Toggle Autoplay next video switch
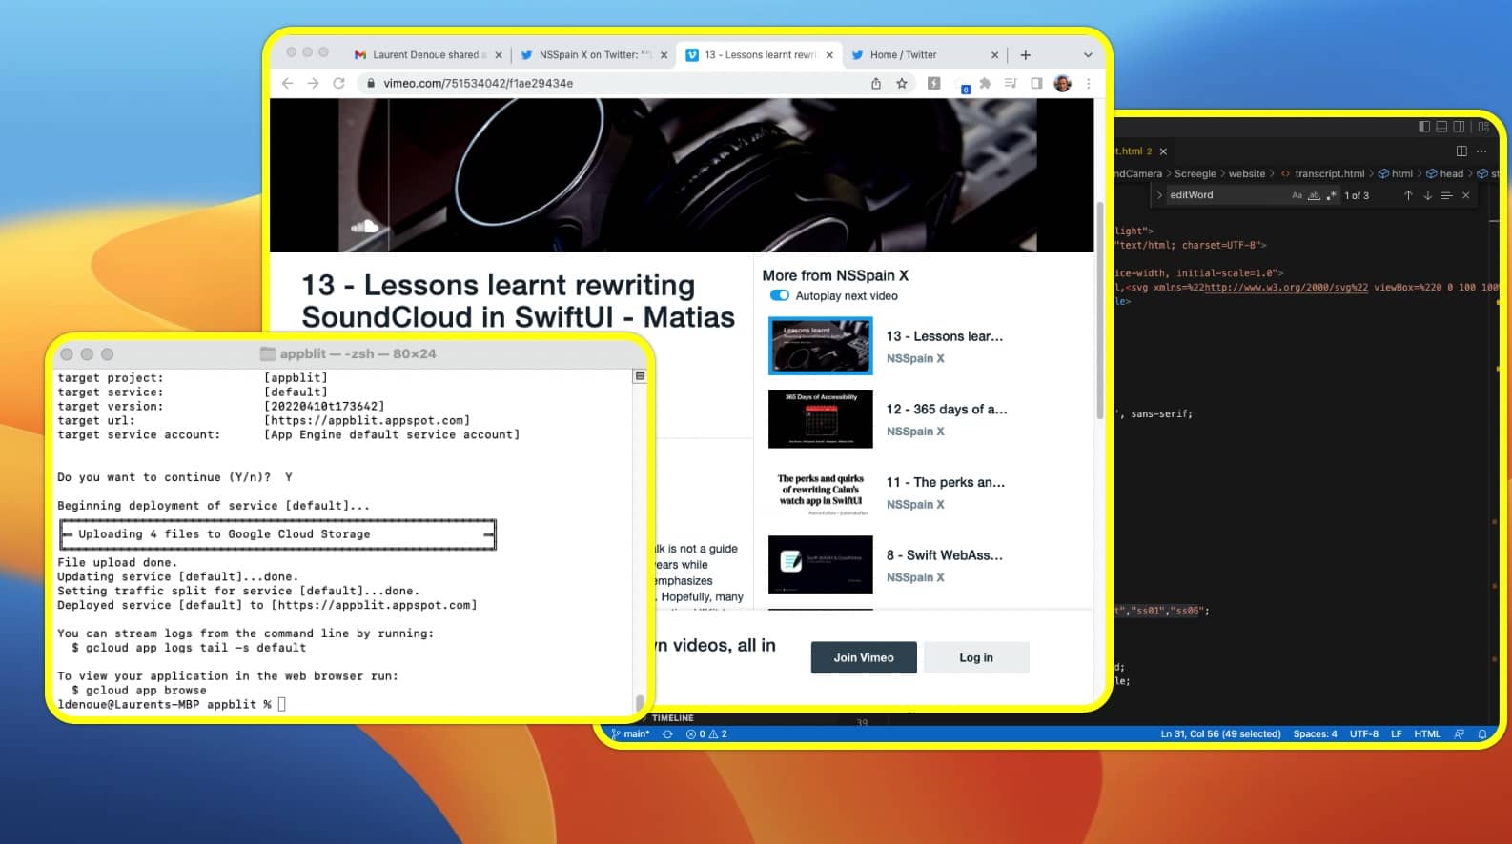 pos(780,295)
